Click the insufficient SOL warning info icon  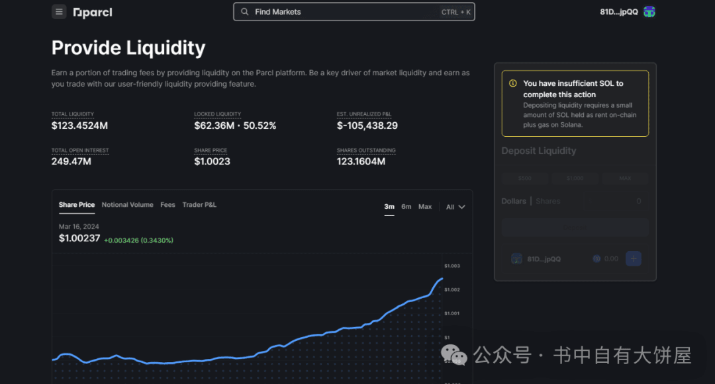point(513,83)
